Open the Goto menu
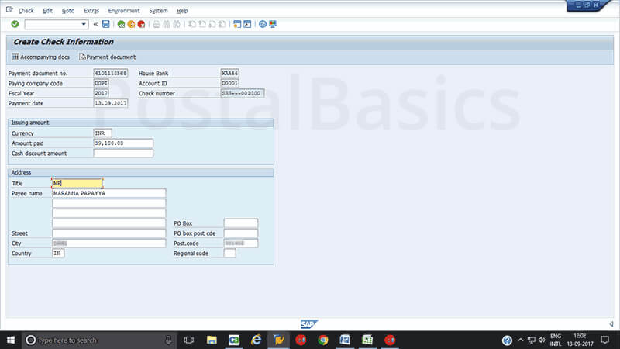The width and height of the screenshot is (620, 349). tap(68, 11)
